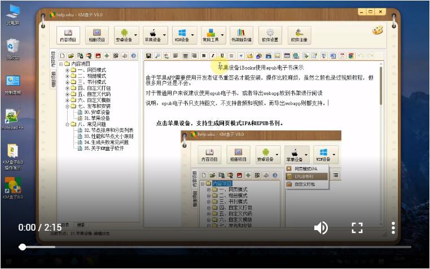Click the blue help icon above tree
The image size is (430, 269).
(x=134, y=56)
